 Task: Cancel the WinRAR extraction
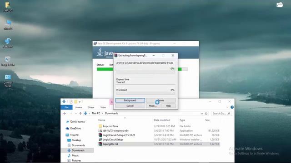pos(130,106)
